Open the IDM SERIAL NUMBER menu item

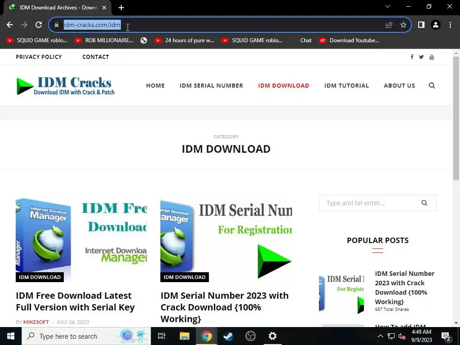click(x=211, y=85)
